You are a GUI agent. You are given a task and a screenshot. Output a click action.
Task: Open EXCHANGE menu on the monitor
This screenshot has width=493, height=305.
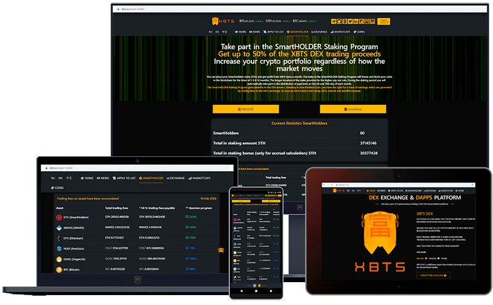tap(319, 32)
